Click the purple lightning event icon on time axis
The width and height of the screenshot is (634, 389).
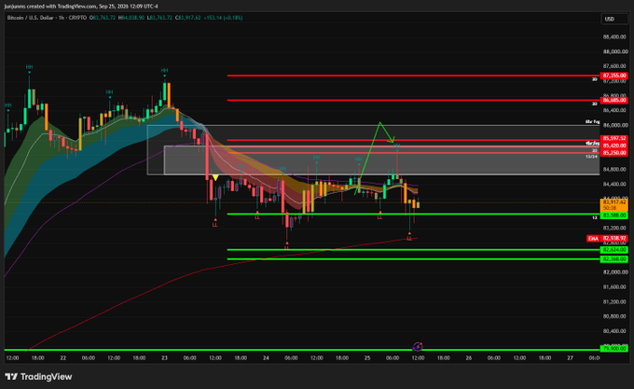coord(418,346)
